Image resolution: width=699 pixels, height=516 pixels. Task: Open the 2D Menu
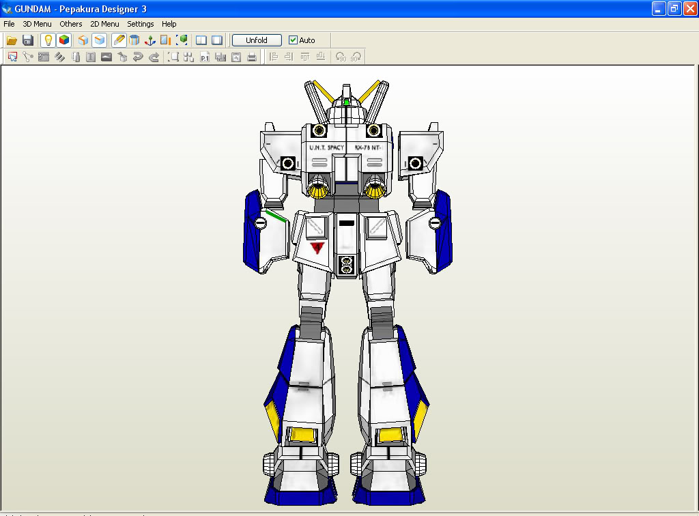tap(104, 24)
